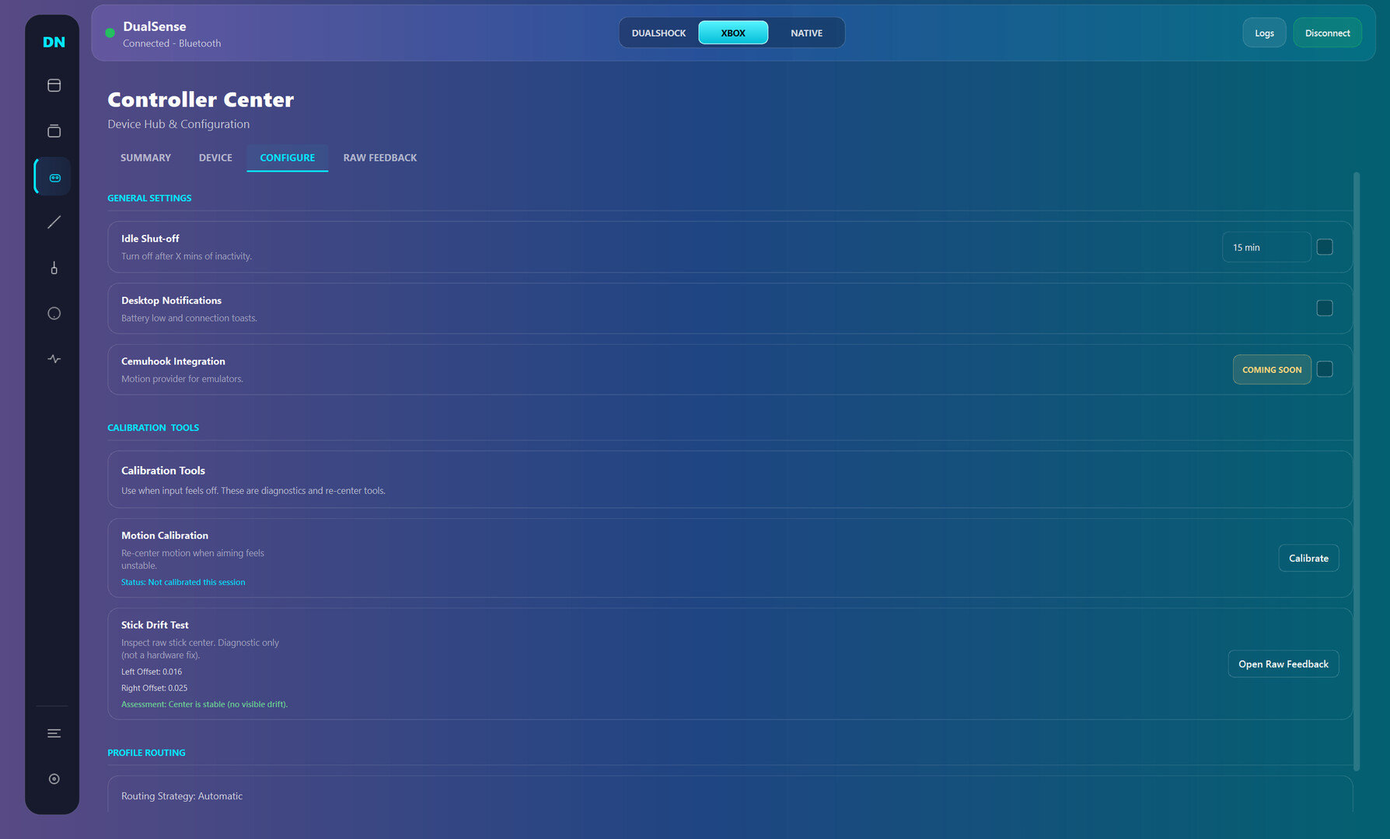Toggle the Desktop Notifications checkbox

pos(1325,308)
